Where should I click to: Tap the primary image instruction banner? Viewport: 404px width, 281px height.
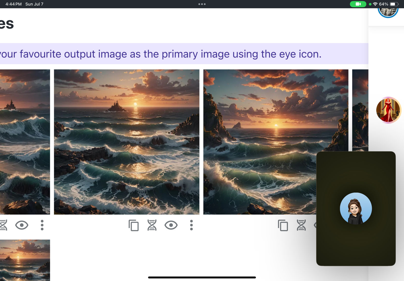177,54
